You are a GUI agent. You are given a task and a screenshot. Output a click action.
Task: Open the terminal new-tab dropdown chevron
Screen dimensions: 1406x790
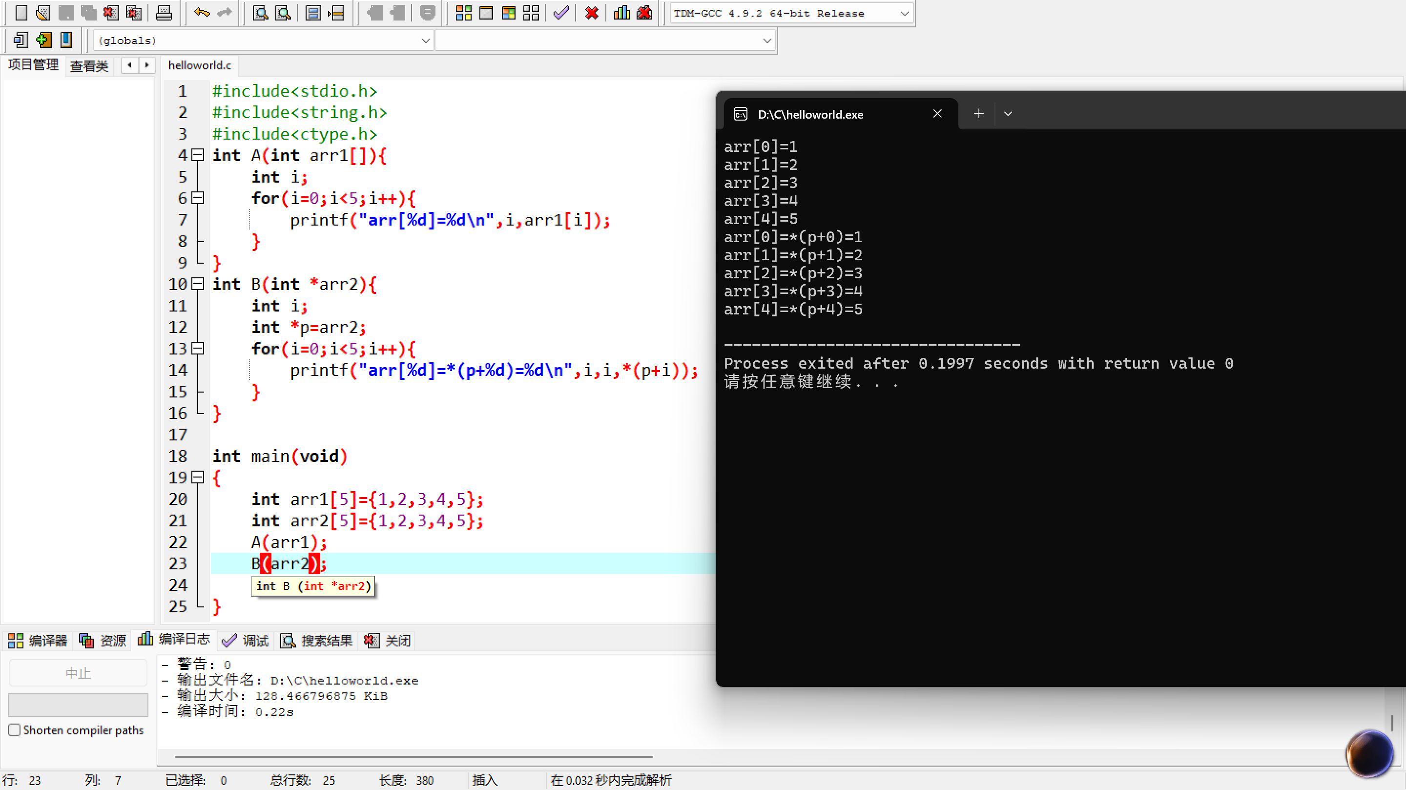1008,114
